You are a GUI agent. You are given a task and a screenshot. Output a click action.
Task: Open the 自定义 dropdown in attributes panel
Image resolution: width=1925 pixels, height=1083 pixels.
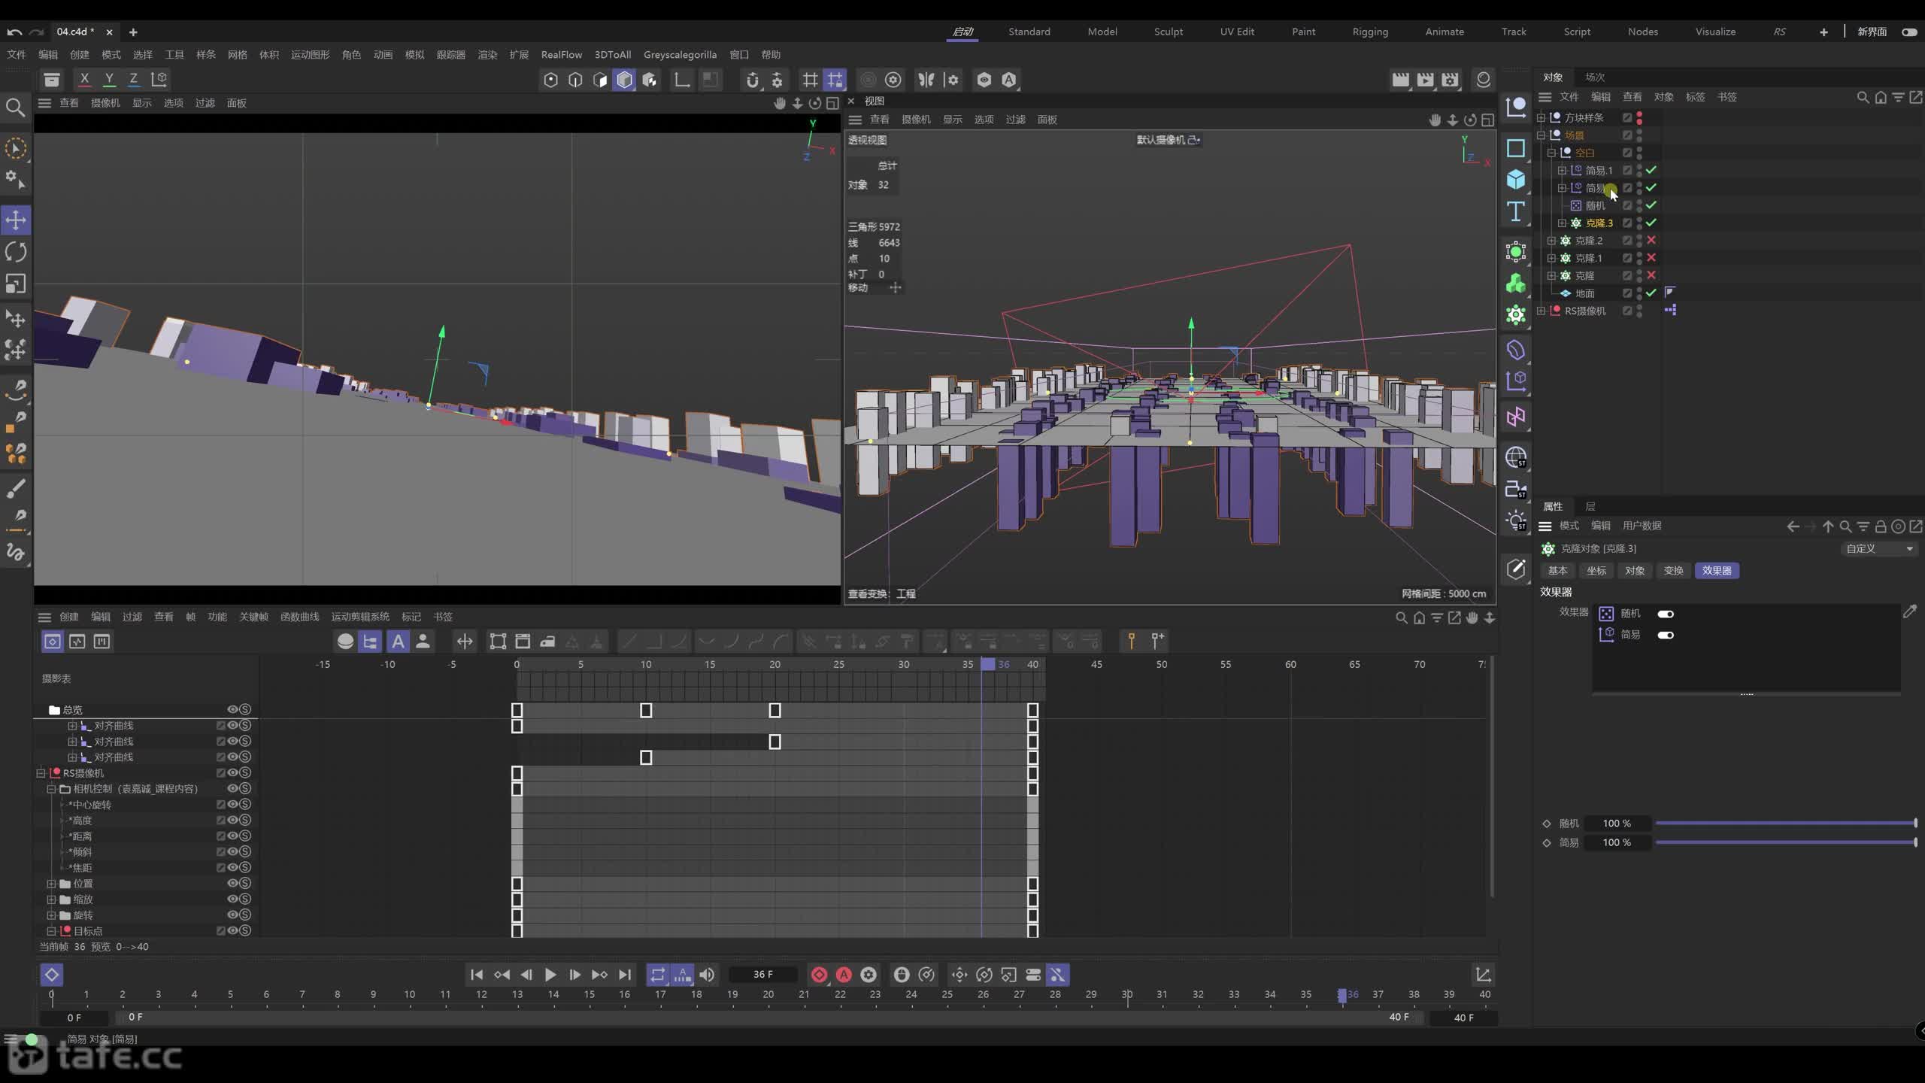click(1878, 548)
